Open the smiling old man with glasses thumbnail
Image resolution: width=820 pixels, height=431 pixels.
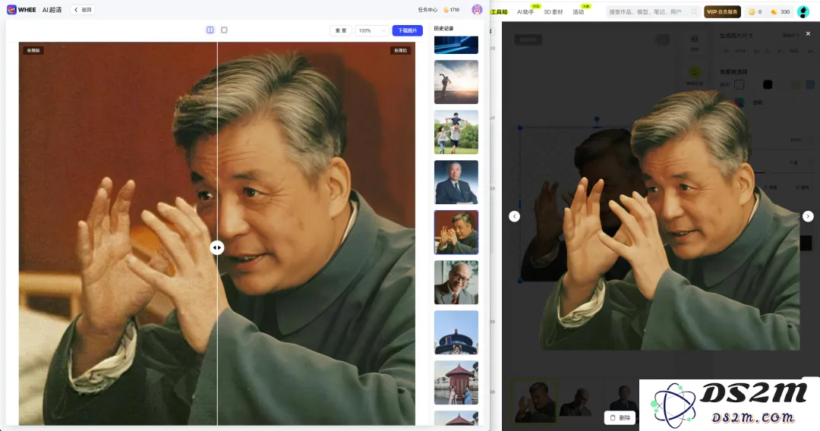pyautogui.click(x=456, y=282)
